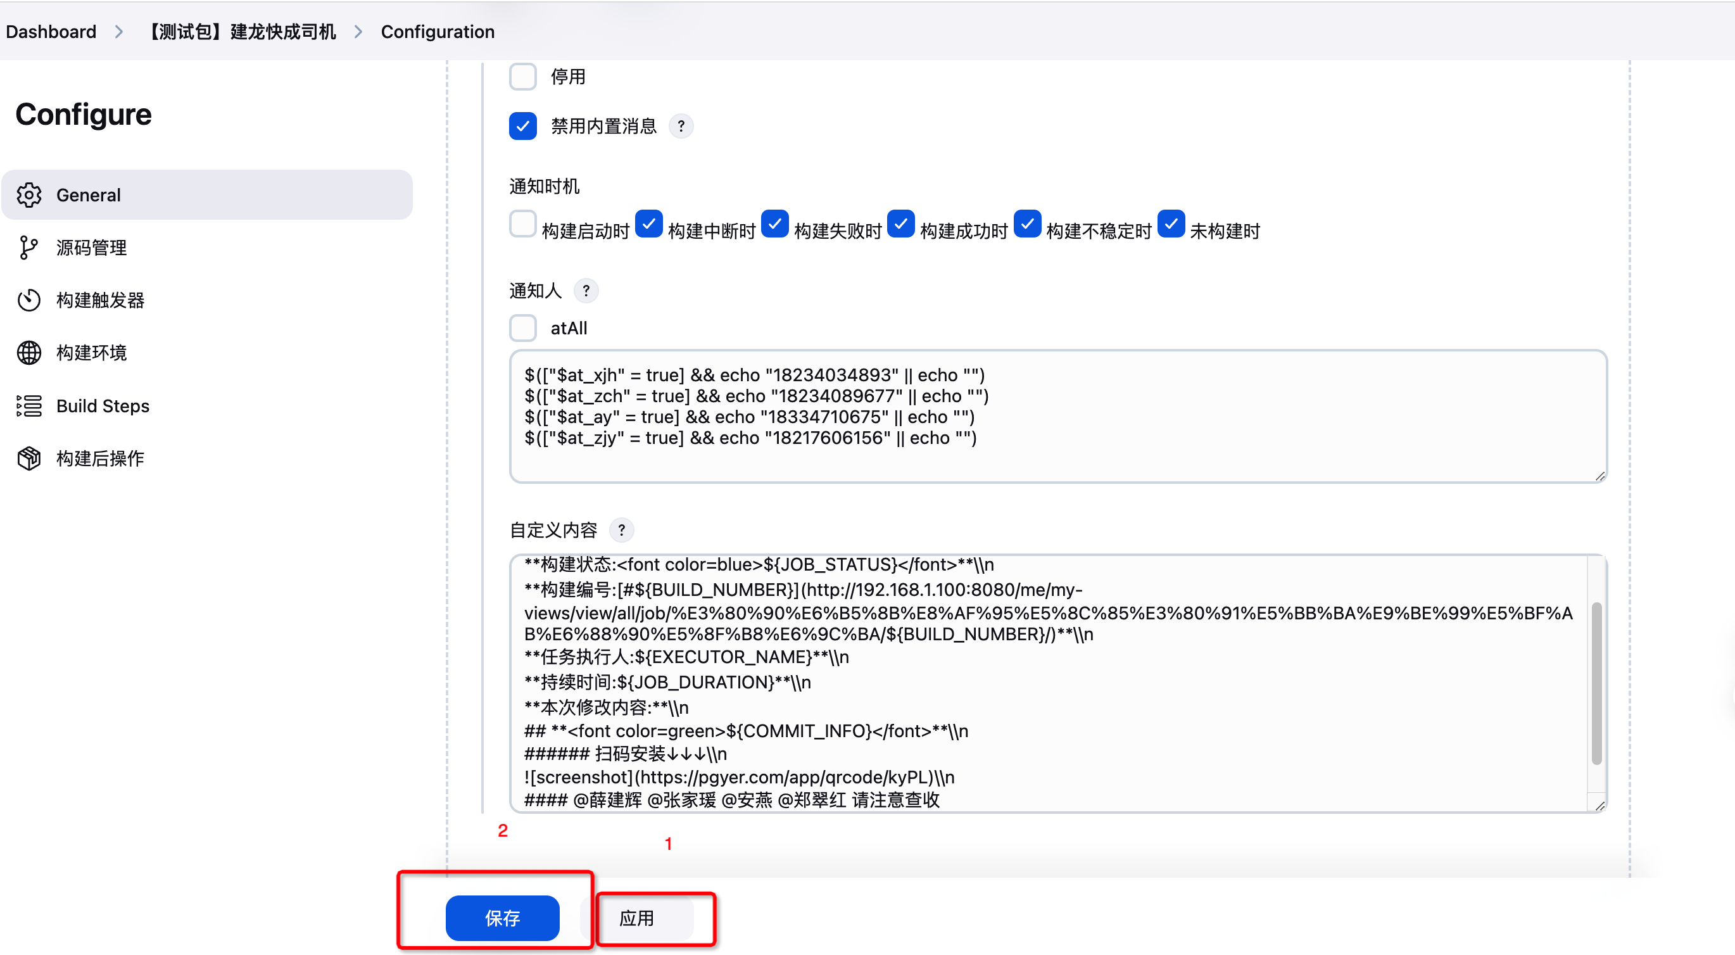1735x955 pixels.
Task: Click the Build Steps list icon
Action: pyautogui.click(x=29, y=406)
